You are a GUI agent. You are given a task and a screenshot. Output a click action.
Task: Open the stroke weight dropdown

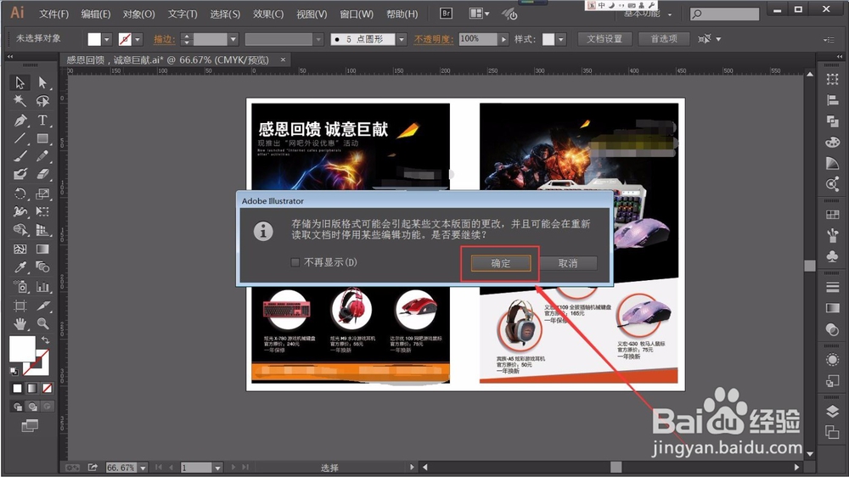point(233,39)
